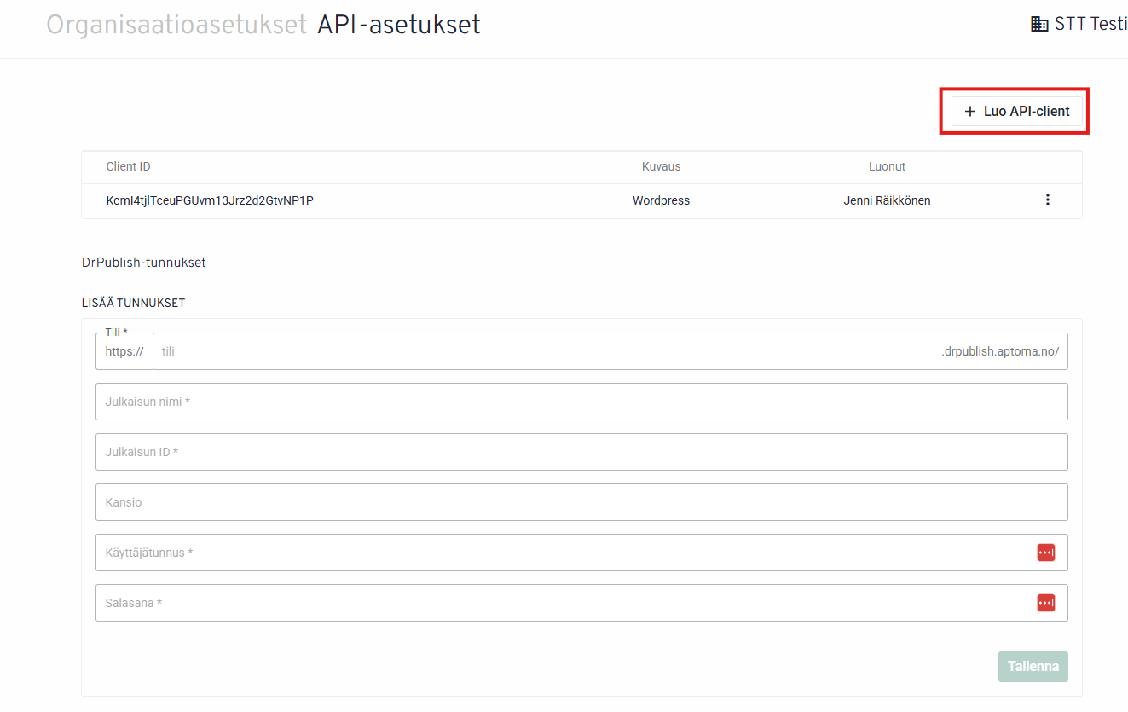Click password manager icon in Salasana field

(1045, 603)
